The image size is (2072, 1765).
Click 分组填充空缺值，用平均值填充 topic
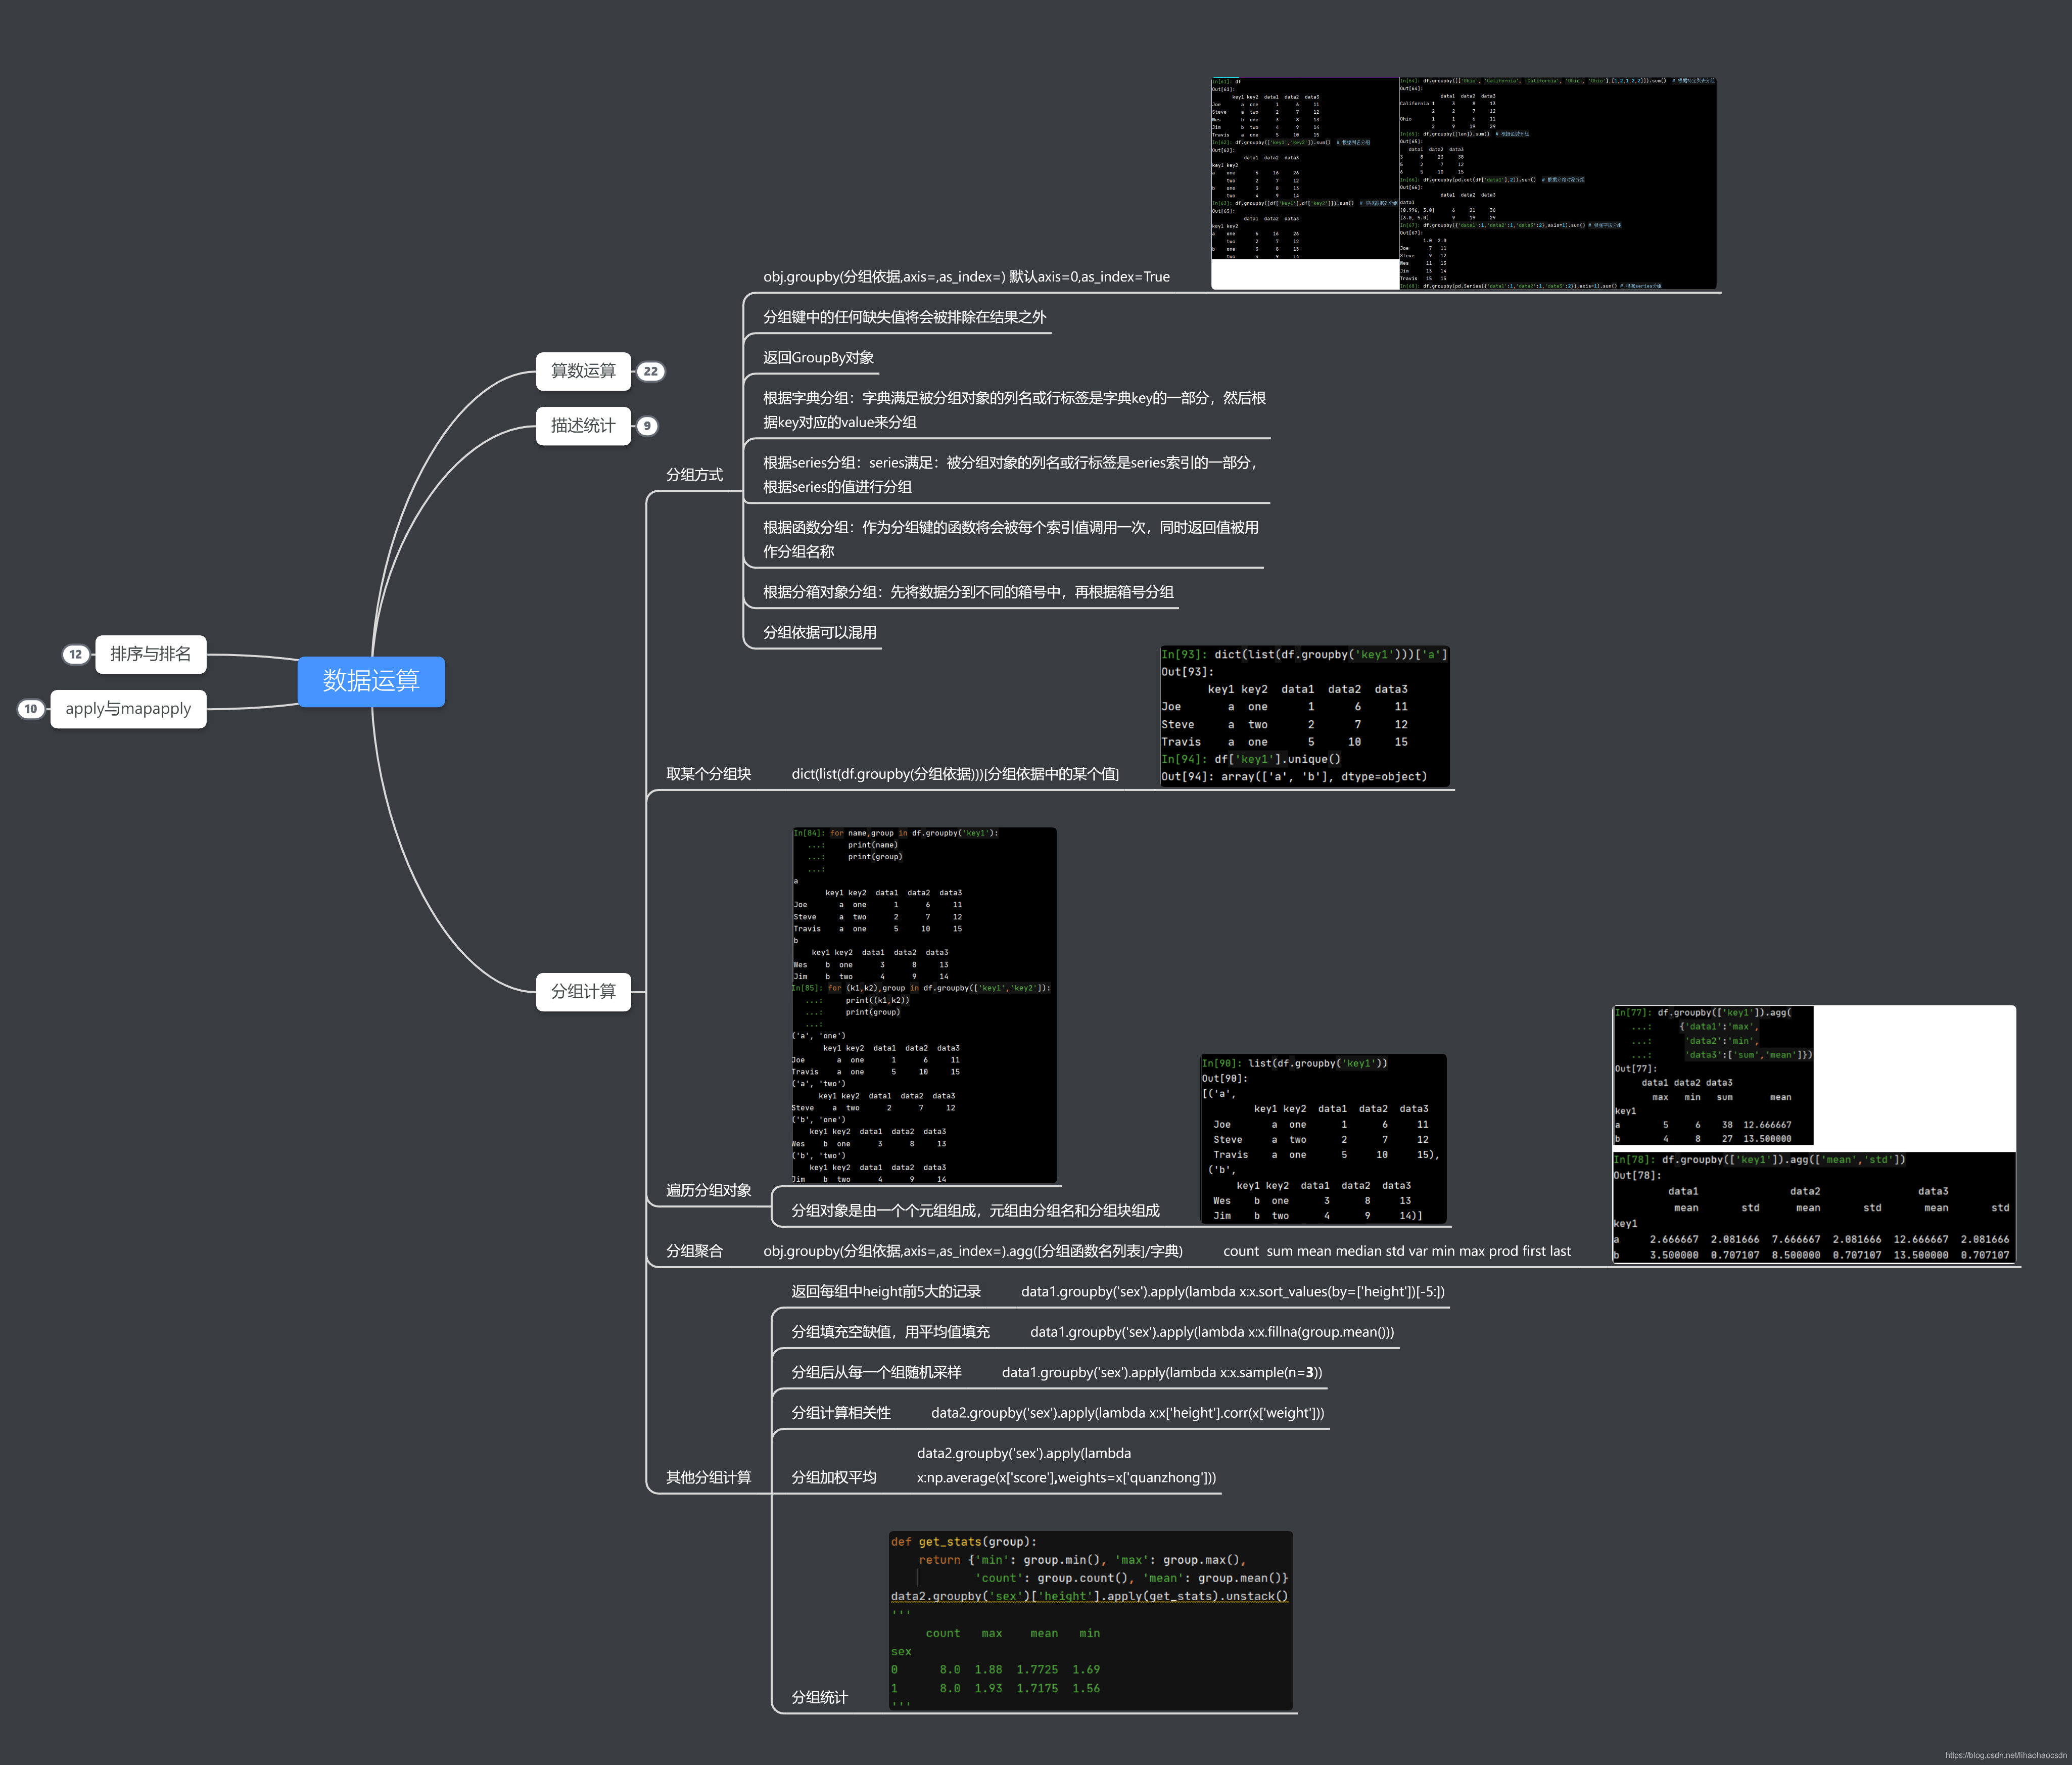tap(890, 1332)
